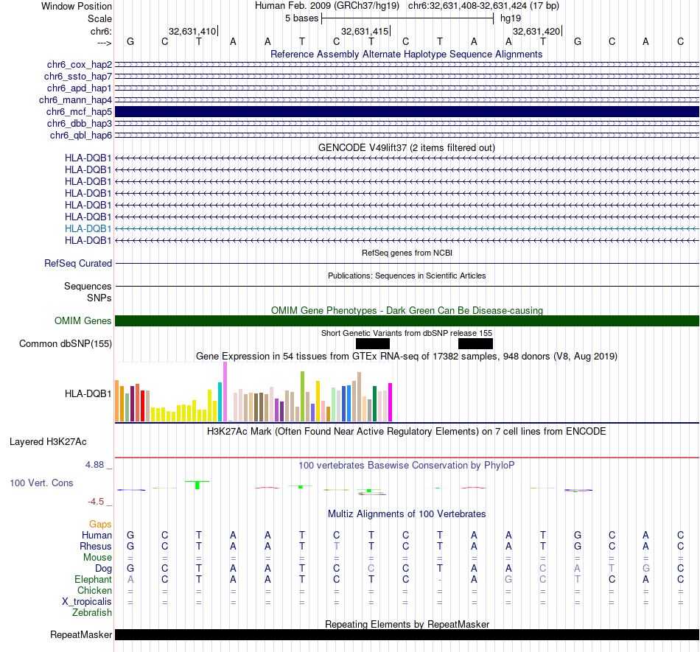
Task: Click the 4.88 upper scale value
Action: (94, 465)
